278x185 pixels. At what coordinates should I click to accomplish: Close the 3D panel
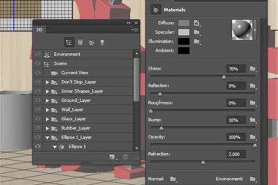[136, 23]
